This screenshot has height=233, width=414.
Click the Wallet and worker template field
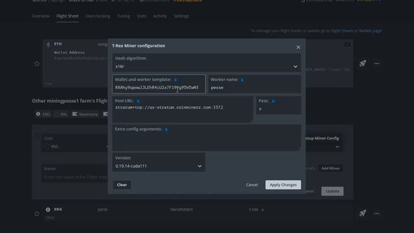pos(158,84)
